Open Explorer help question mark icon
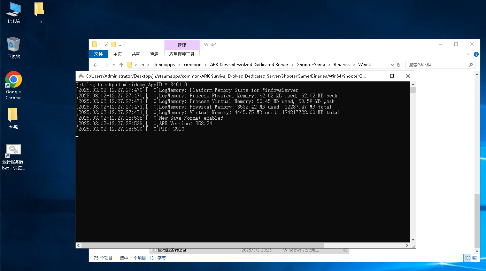Viewport: 486px width, 271px height. 476,54
